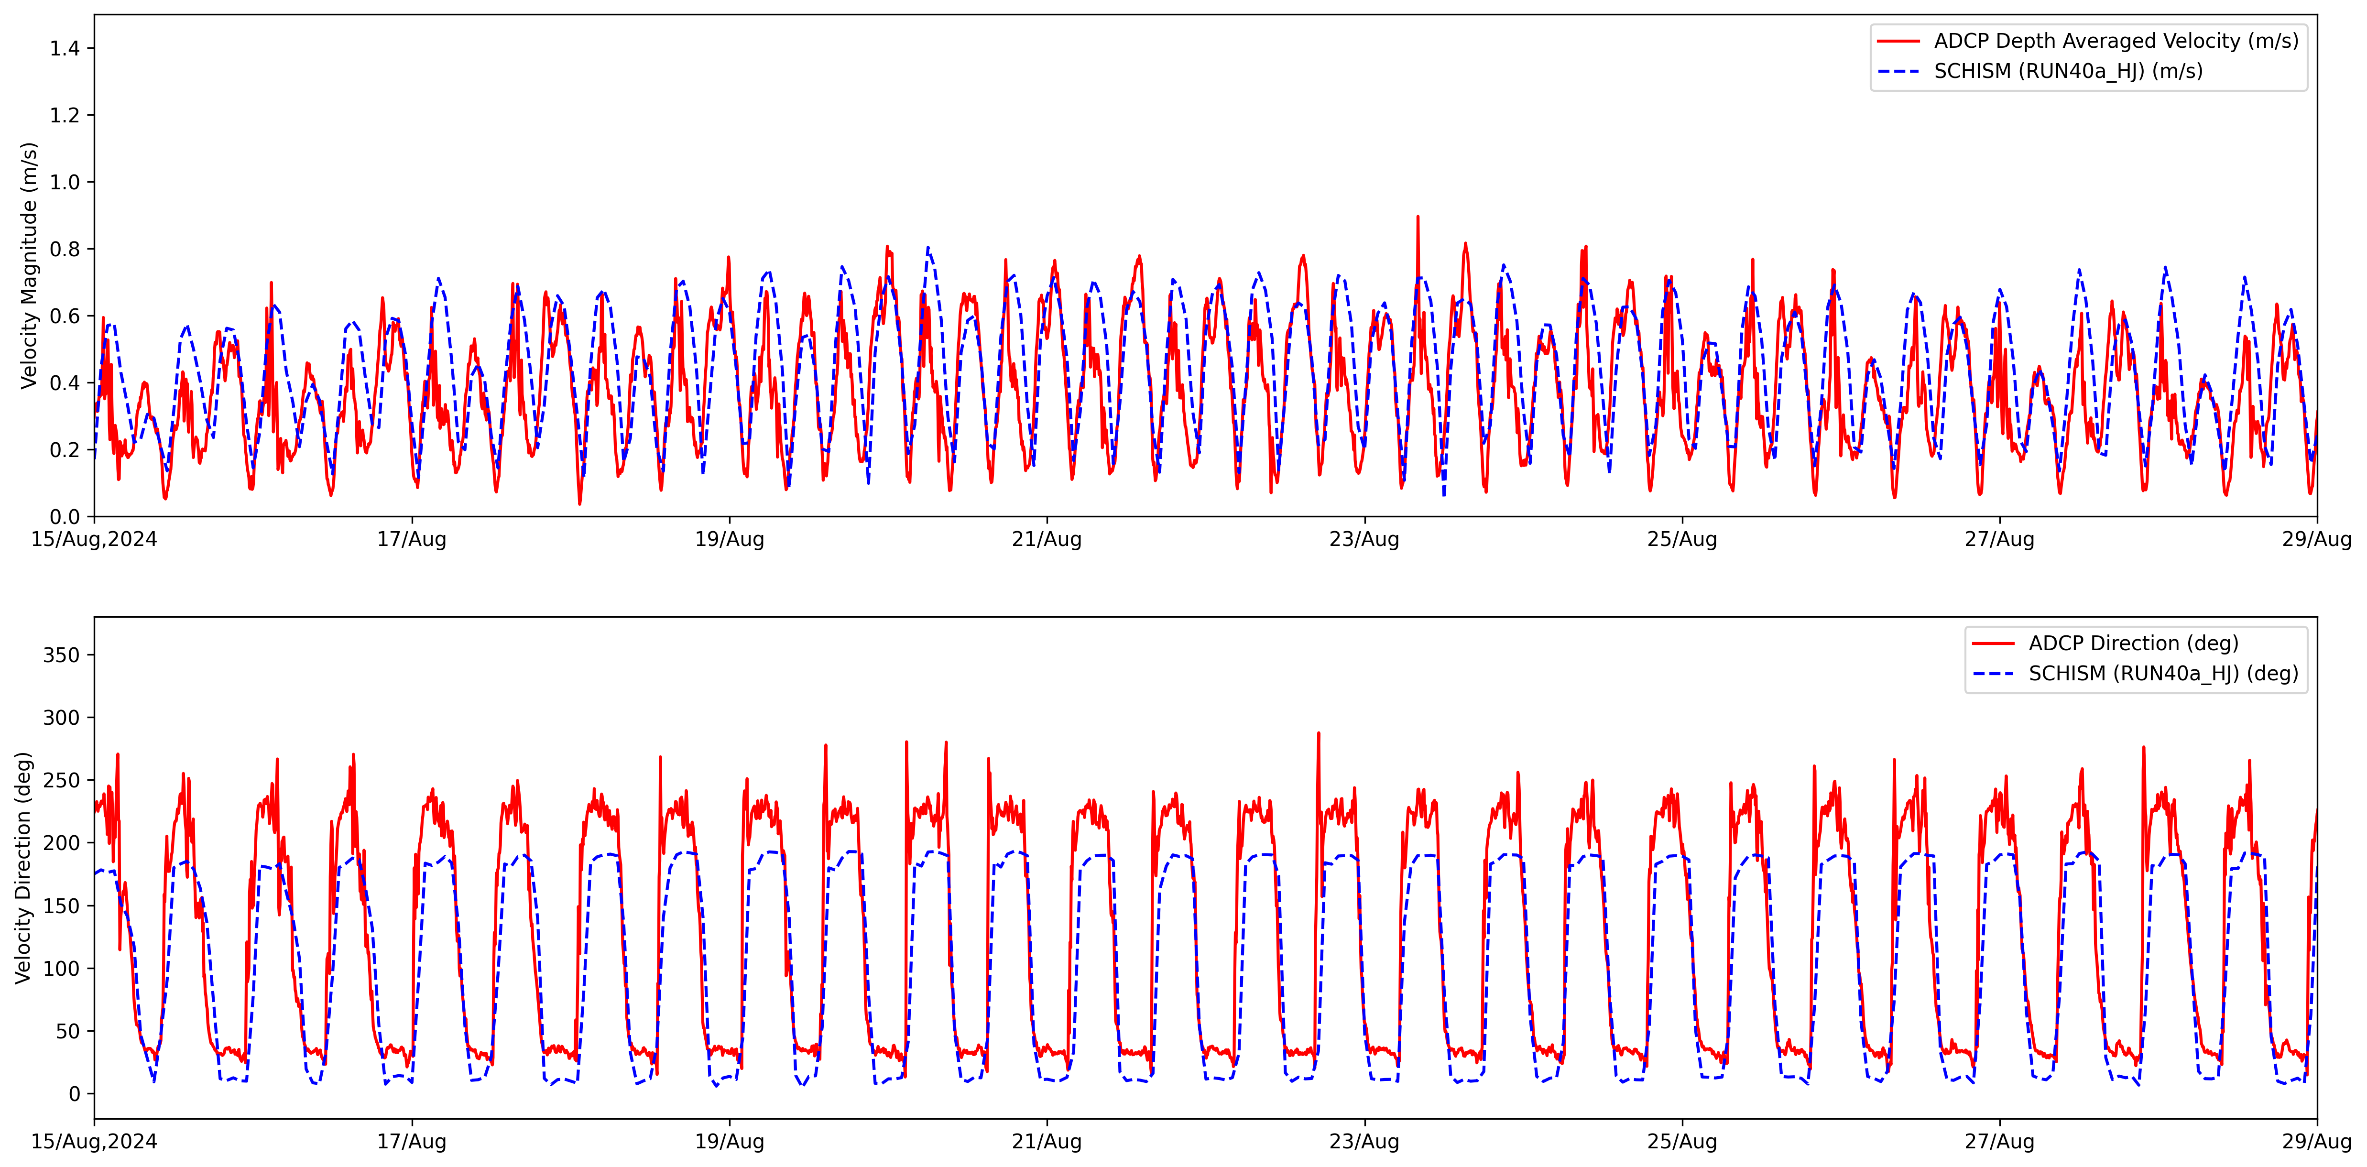Select the 'SCHISM (RUN40a_HJ) (m/s)' legend label

click(x=2068, y=72)
